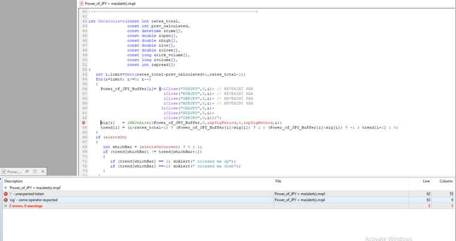This screenshot has height=241, width=456.
Task: Click the red icon beside errors summary
Action: point(5,206)
